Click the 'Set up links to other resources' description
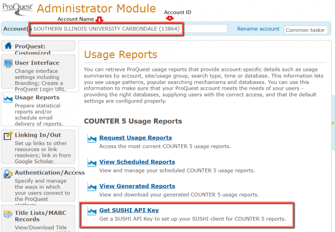Image resolution: width=335 pixels, height=232 pixels. (43, 152)
